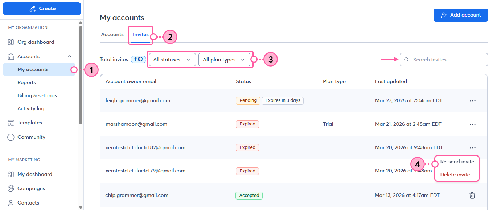Screen dimensions: 501x210
Task: Choose Re-send invite from the context menu
Action: pos(456,162)
